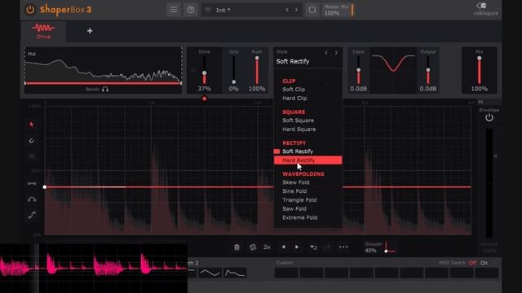
Task: Select next distortion style arrow
Action: [336, 53]
